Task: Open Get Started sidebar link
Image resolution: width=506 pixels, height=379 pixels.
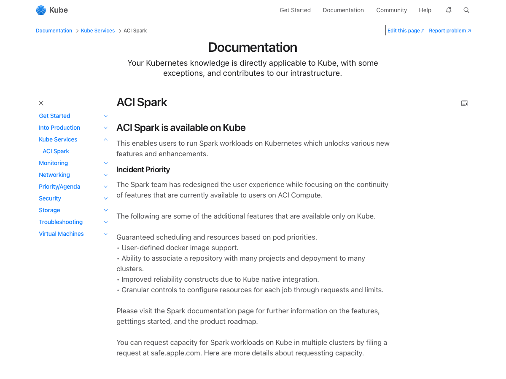Action: 54,116
